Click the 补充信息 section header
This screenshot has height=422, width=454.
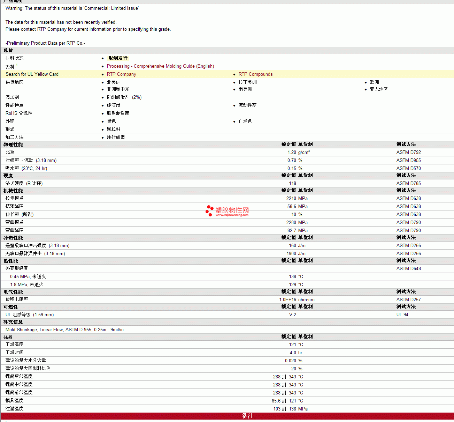click(13, 322)
